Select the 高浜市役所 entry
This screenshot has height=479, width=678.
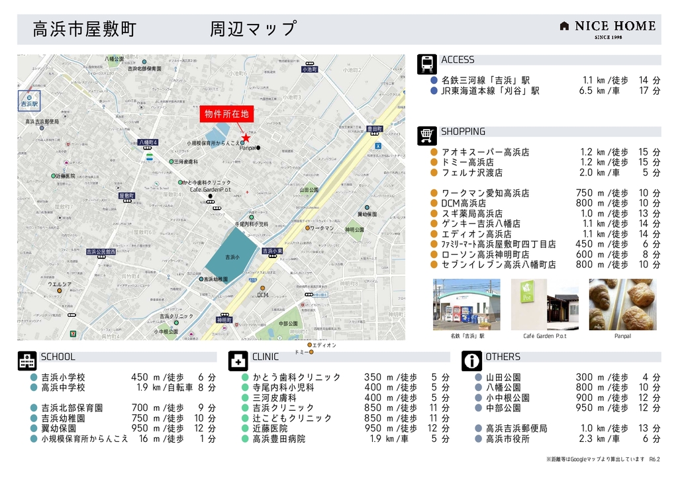[x=567, y=439]
